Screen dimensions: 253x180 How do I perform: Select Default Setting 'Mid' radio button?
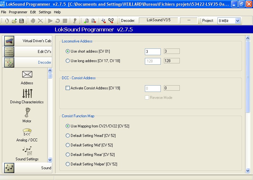tap(68, 145)
